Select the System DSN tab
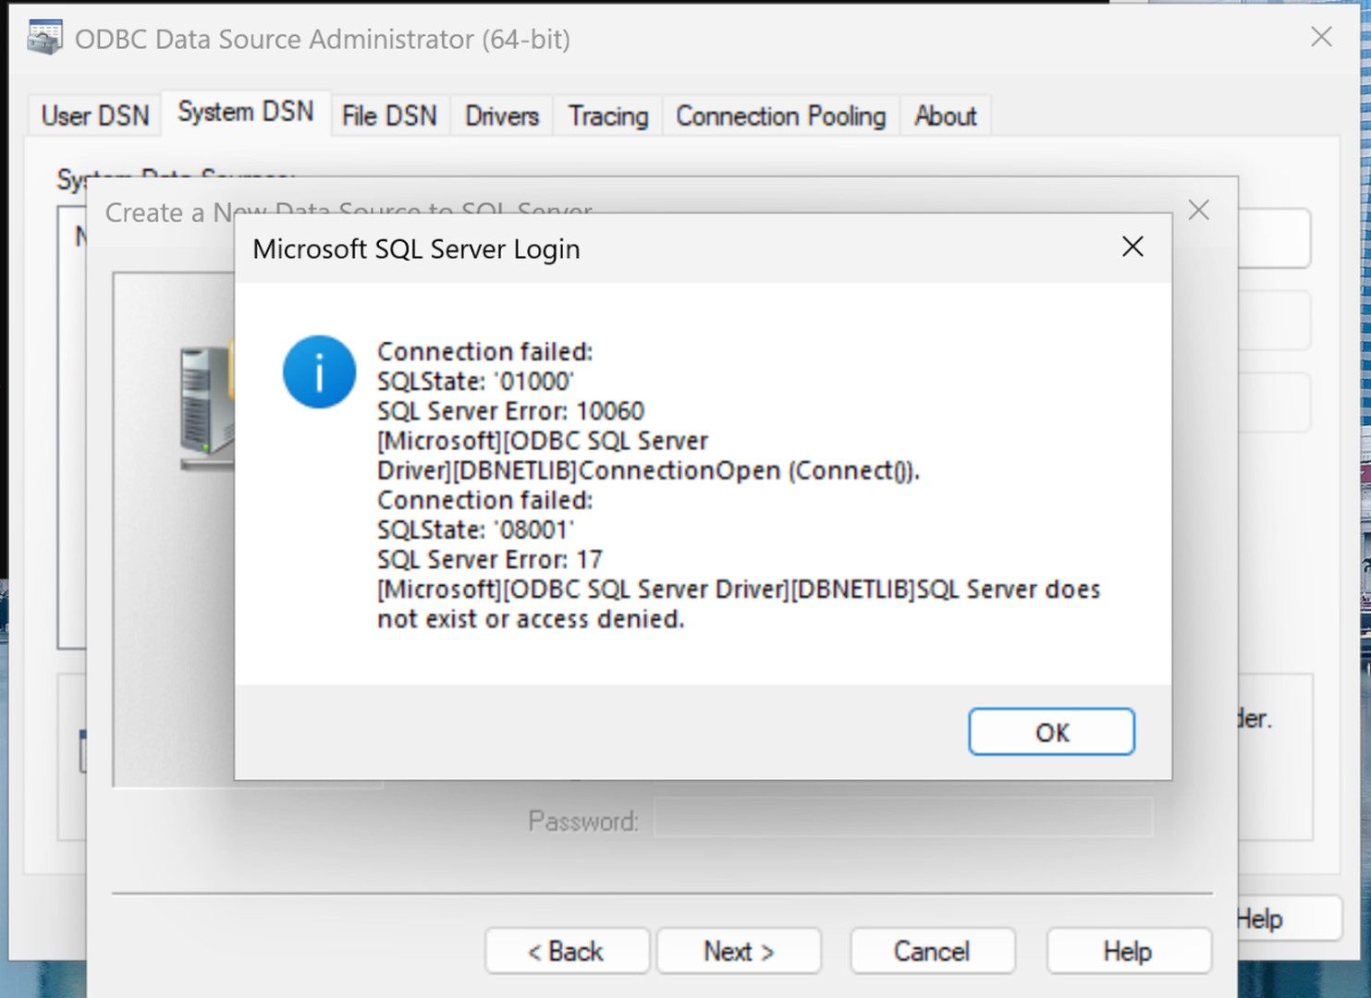Image resolution: width=1371 pixels, height=998 pixels. (x=246, y=113)
